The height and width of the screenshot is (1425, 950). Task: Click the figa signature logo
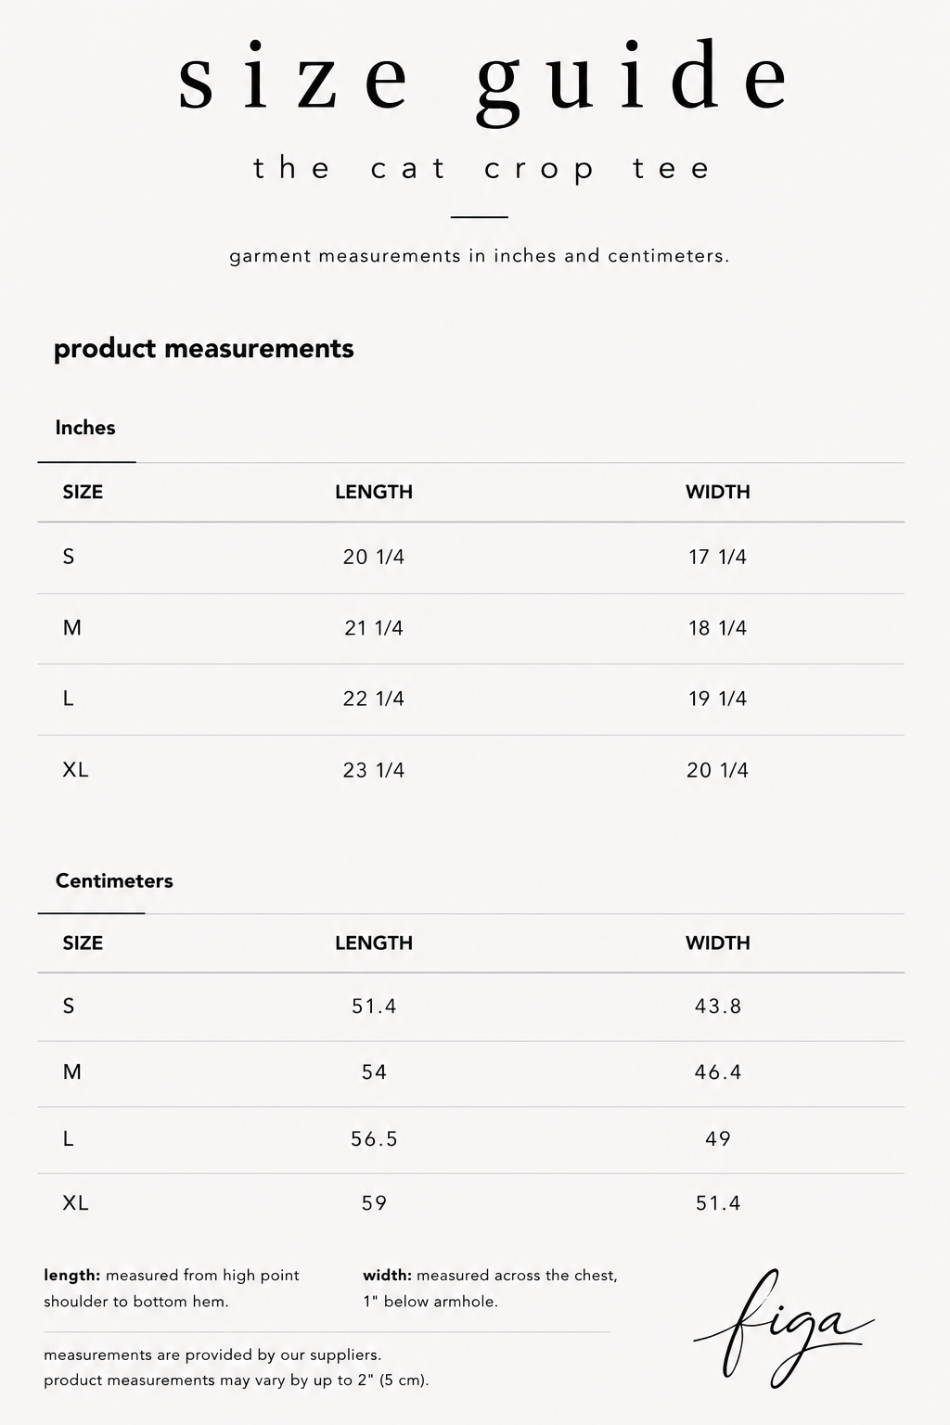(x=784, y=1329)
